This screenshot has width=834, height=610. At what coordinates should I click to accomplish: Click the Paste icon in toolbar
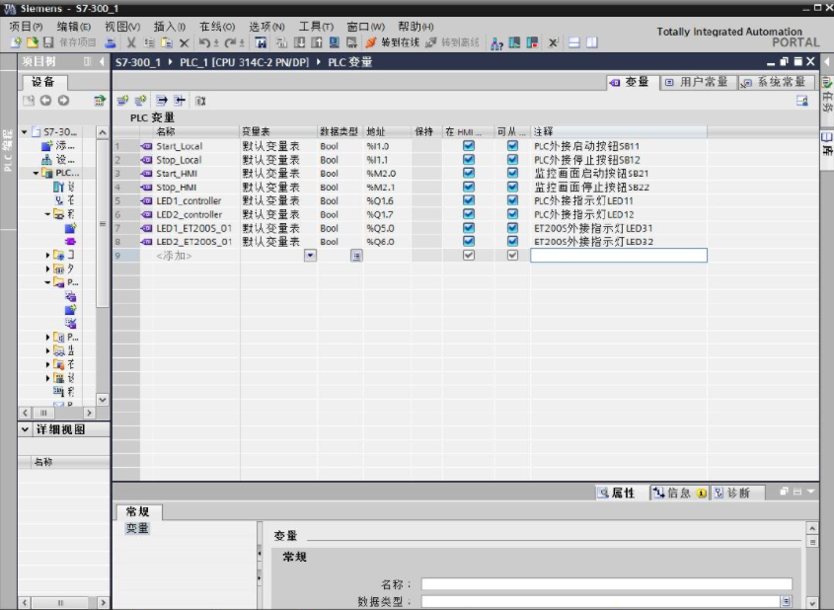(167, 42)
